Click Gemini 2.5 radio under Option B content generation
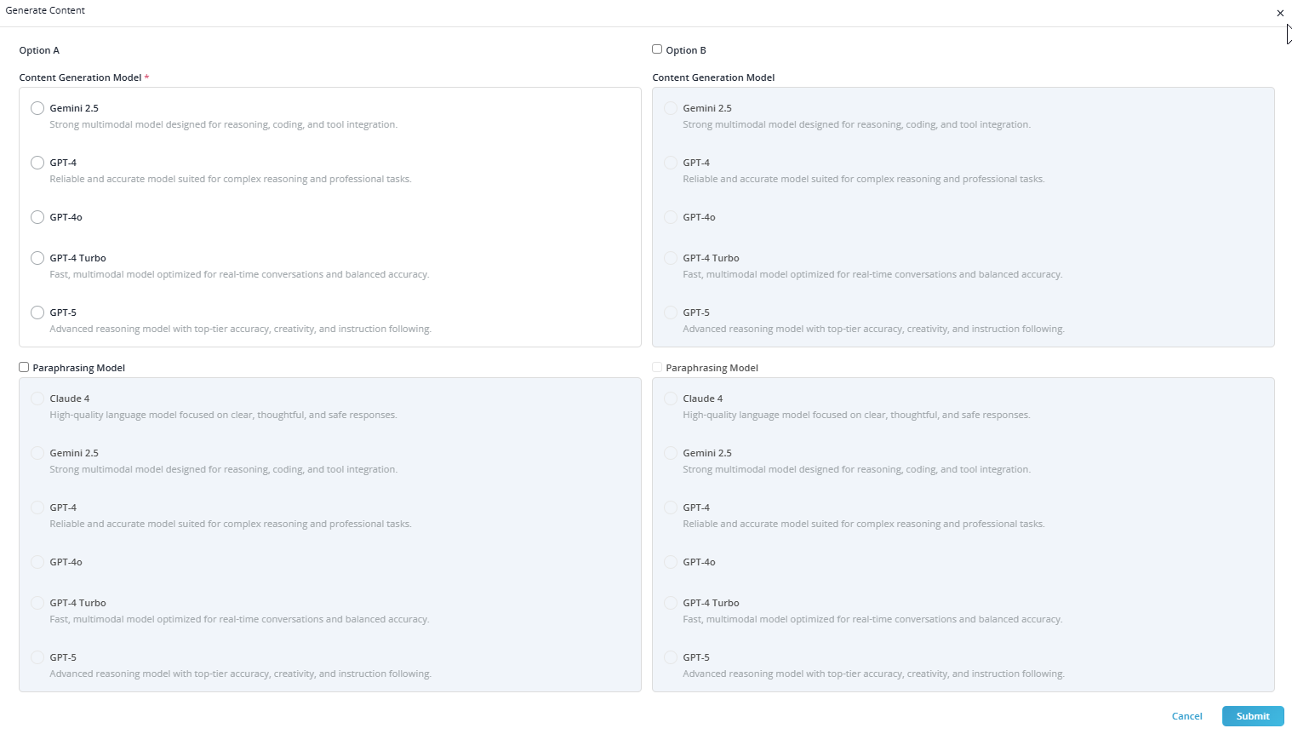This screenshot has width=1292, height=734. point(671,108)
